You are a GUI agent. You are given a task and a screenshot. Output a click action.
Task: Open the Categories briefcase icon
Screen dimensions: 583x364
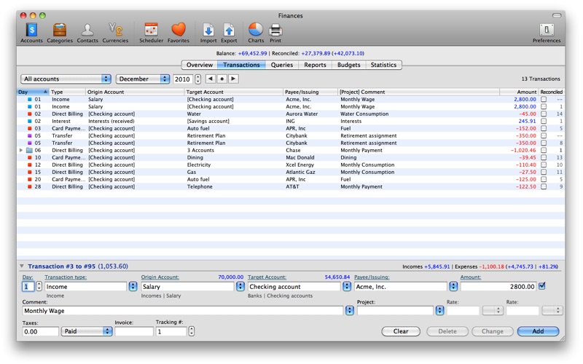point(60,30)
